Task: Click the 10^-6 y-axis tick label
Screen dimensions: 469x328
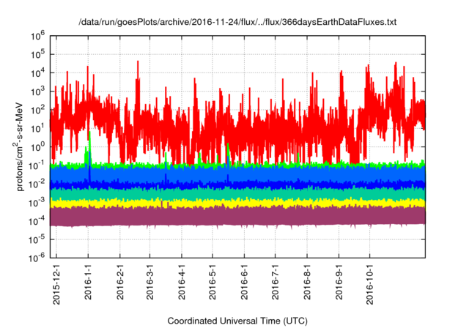Action: [37, 257]
